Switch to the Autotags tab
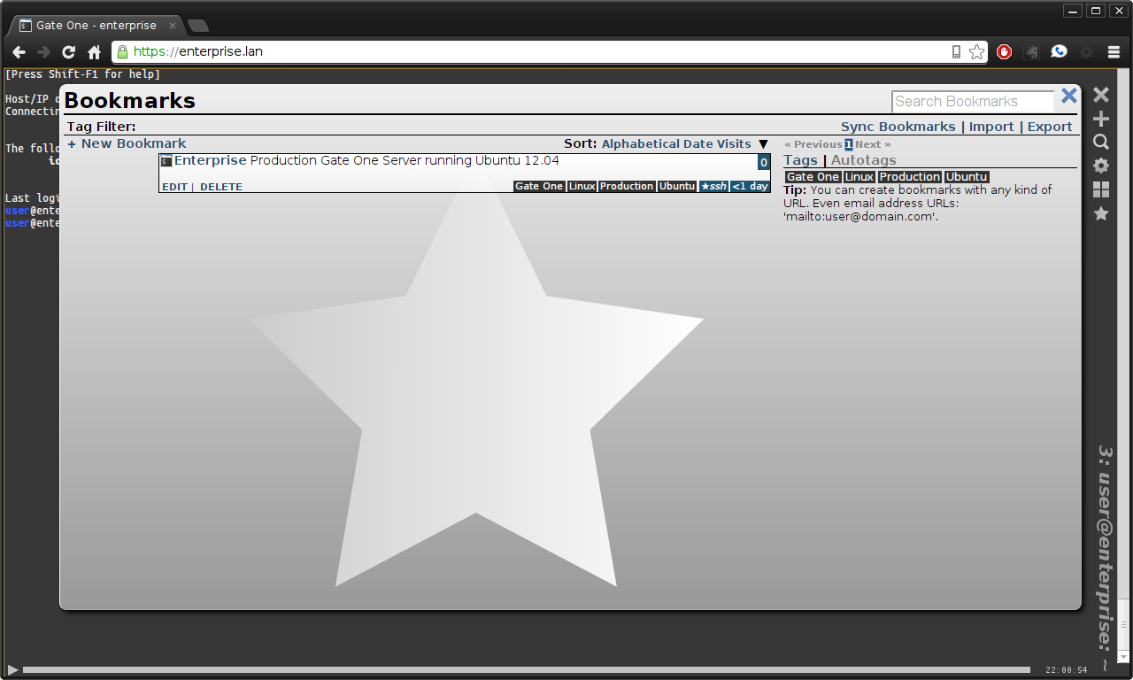 point(863,160)
